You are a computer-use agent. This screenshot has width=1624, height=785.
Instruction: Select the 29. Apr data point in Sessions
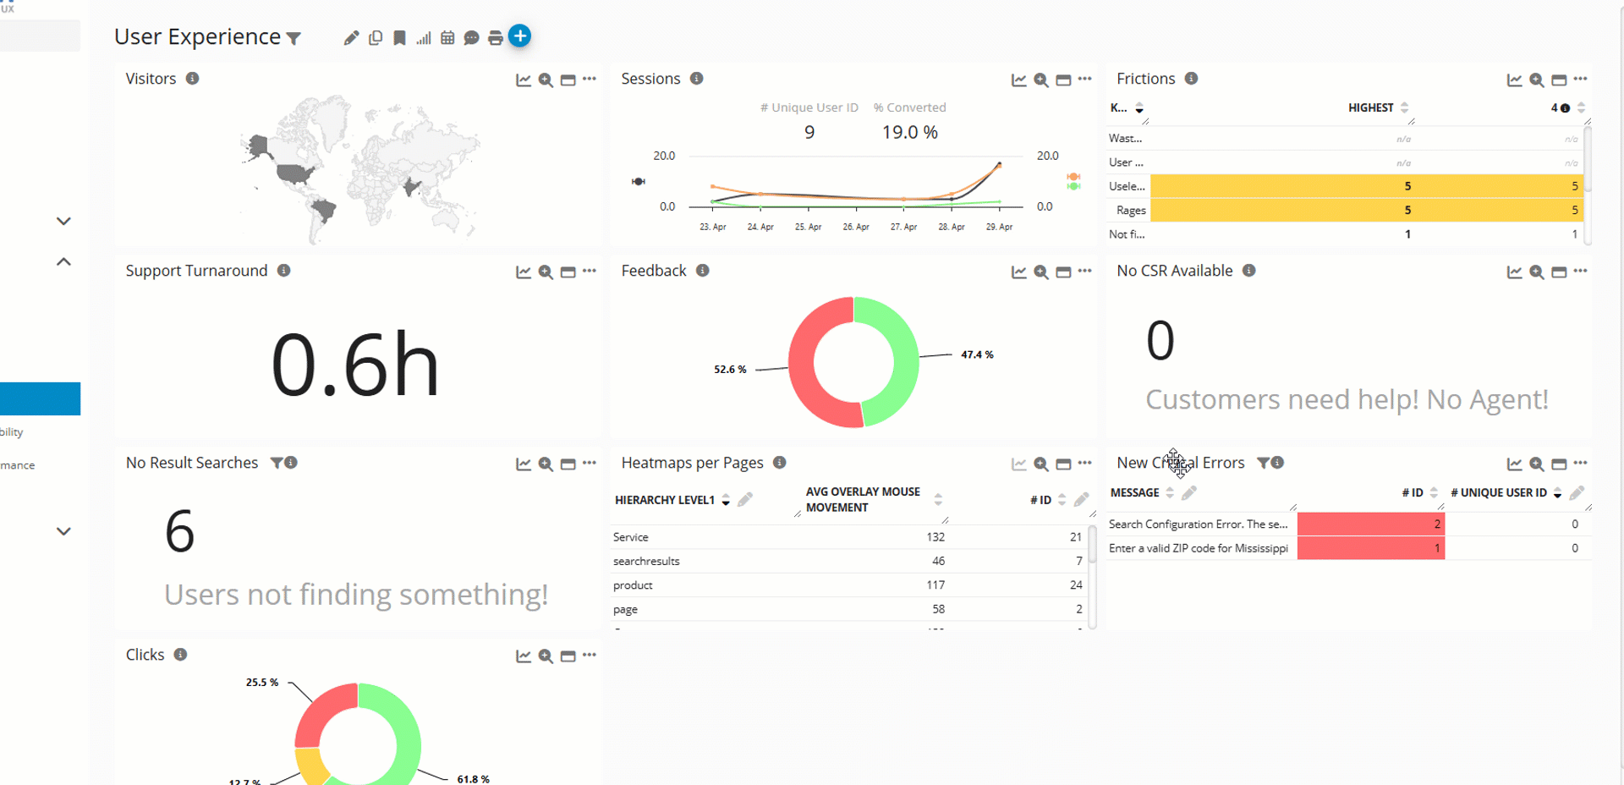(999, 164)
